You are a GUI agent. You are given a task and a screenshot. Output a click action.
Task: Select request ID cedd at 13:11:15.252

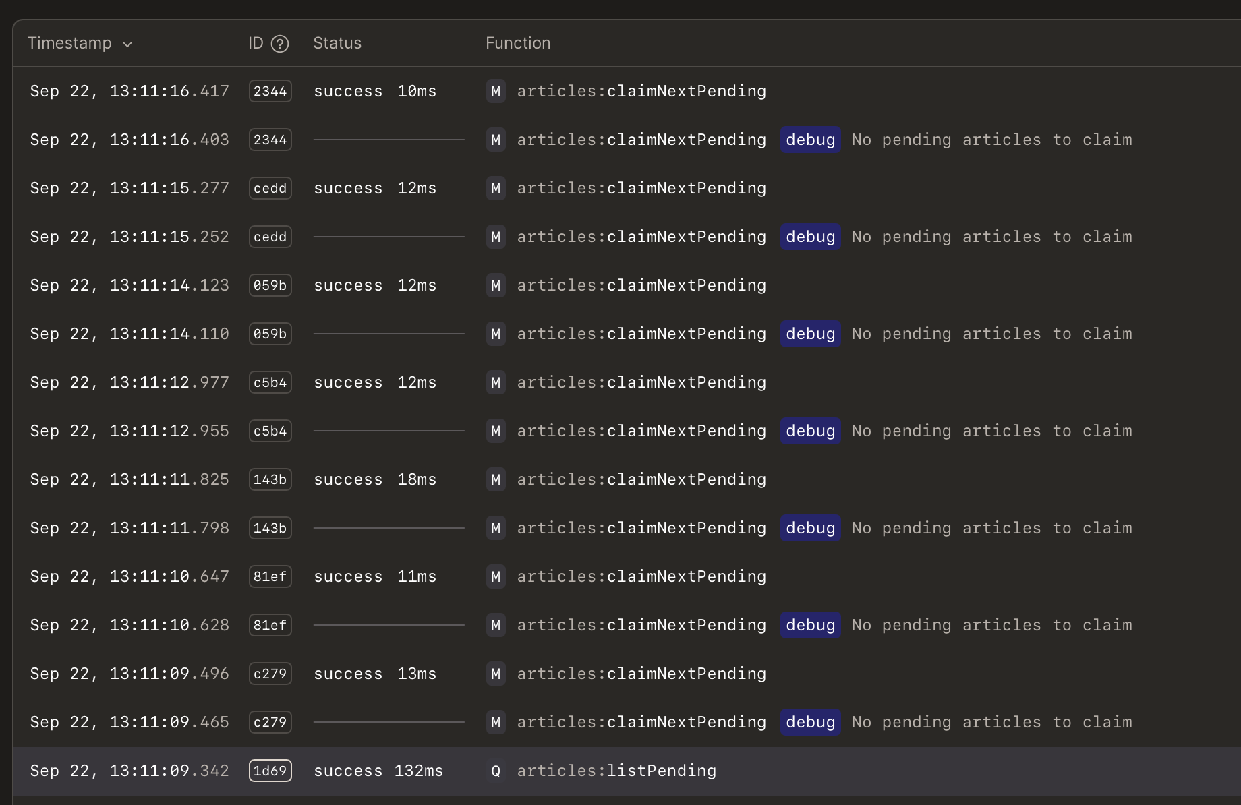(x=270, y=237)
